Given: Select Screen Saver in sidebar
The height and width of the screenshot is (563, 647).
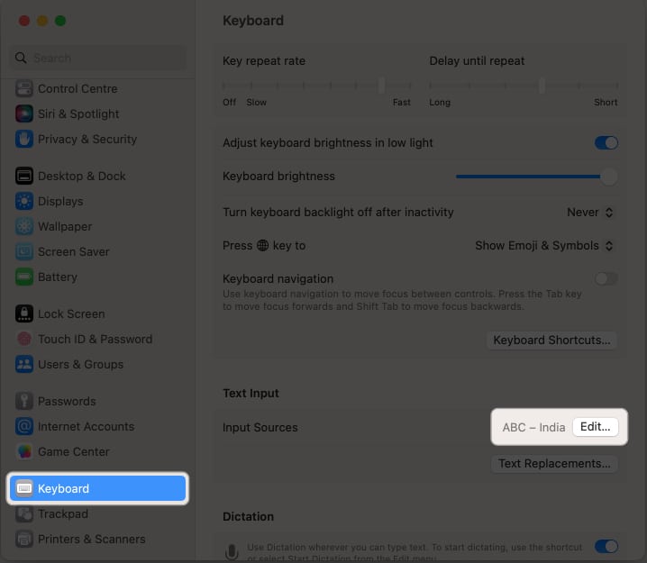Looking at the screenshot, I should [97, 251].
